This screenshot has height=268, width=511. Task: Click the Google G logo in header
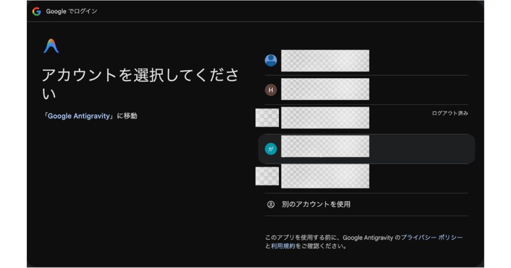tap(36, 11)
